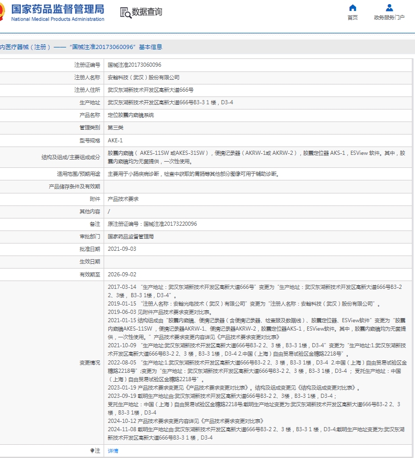
Task: Click remark 原注册证编号：国械注准20173220096
Action: click(152, 224)
